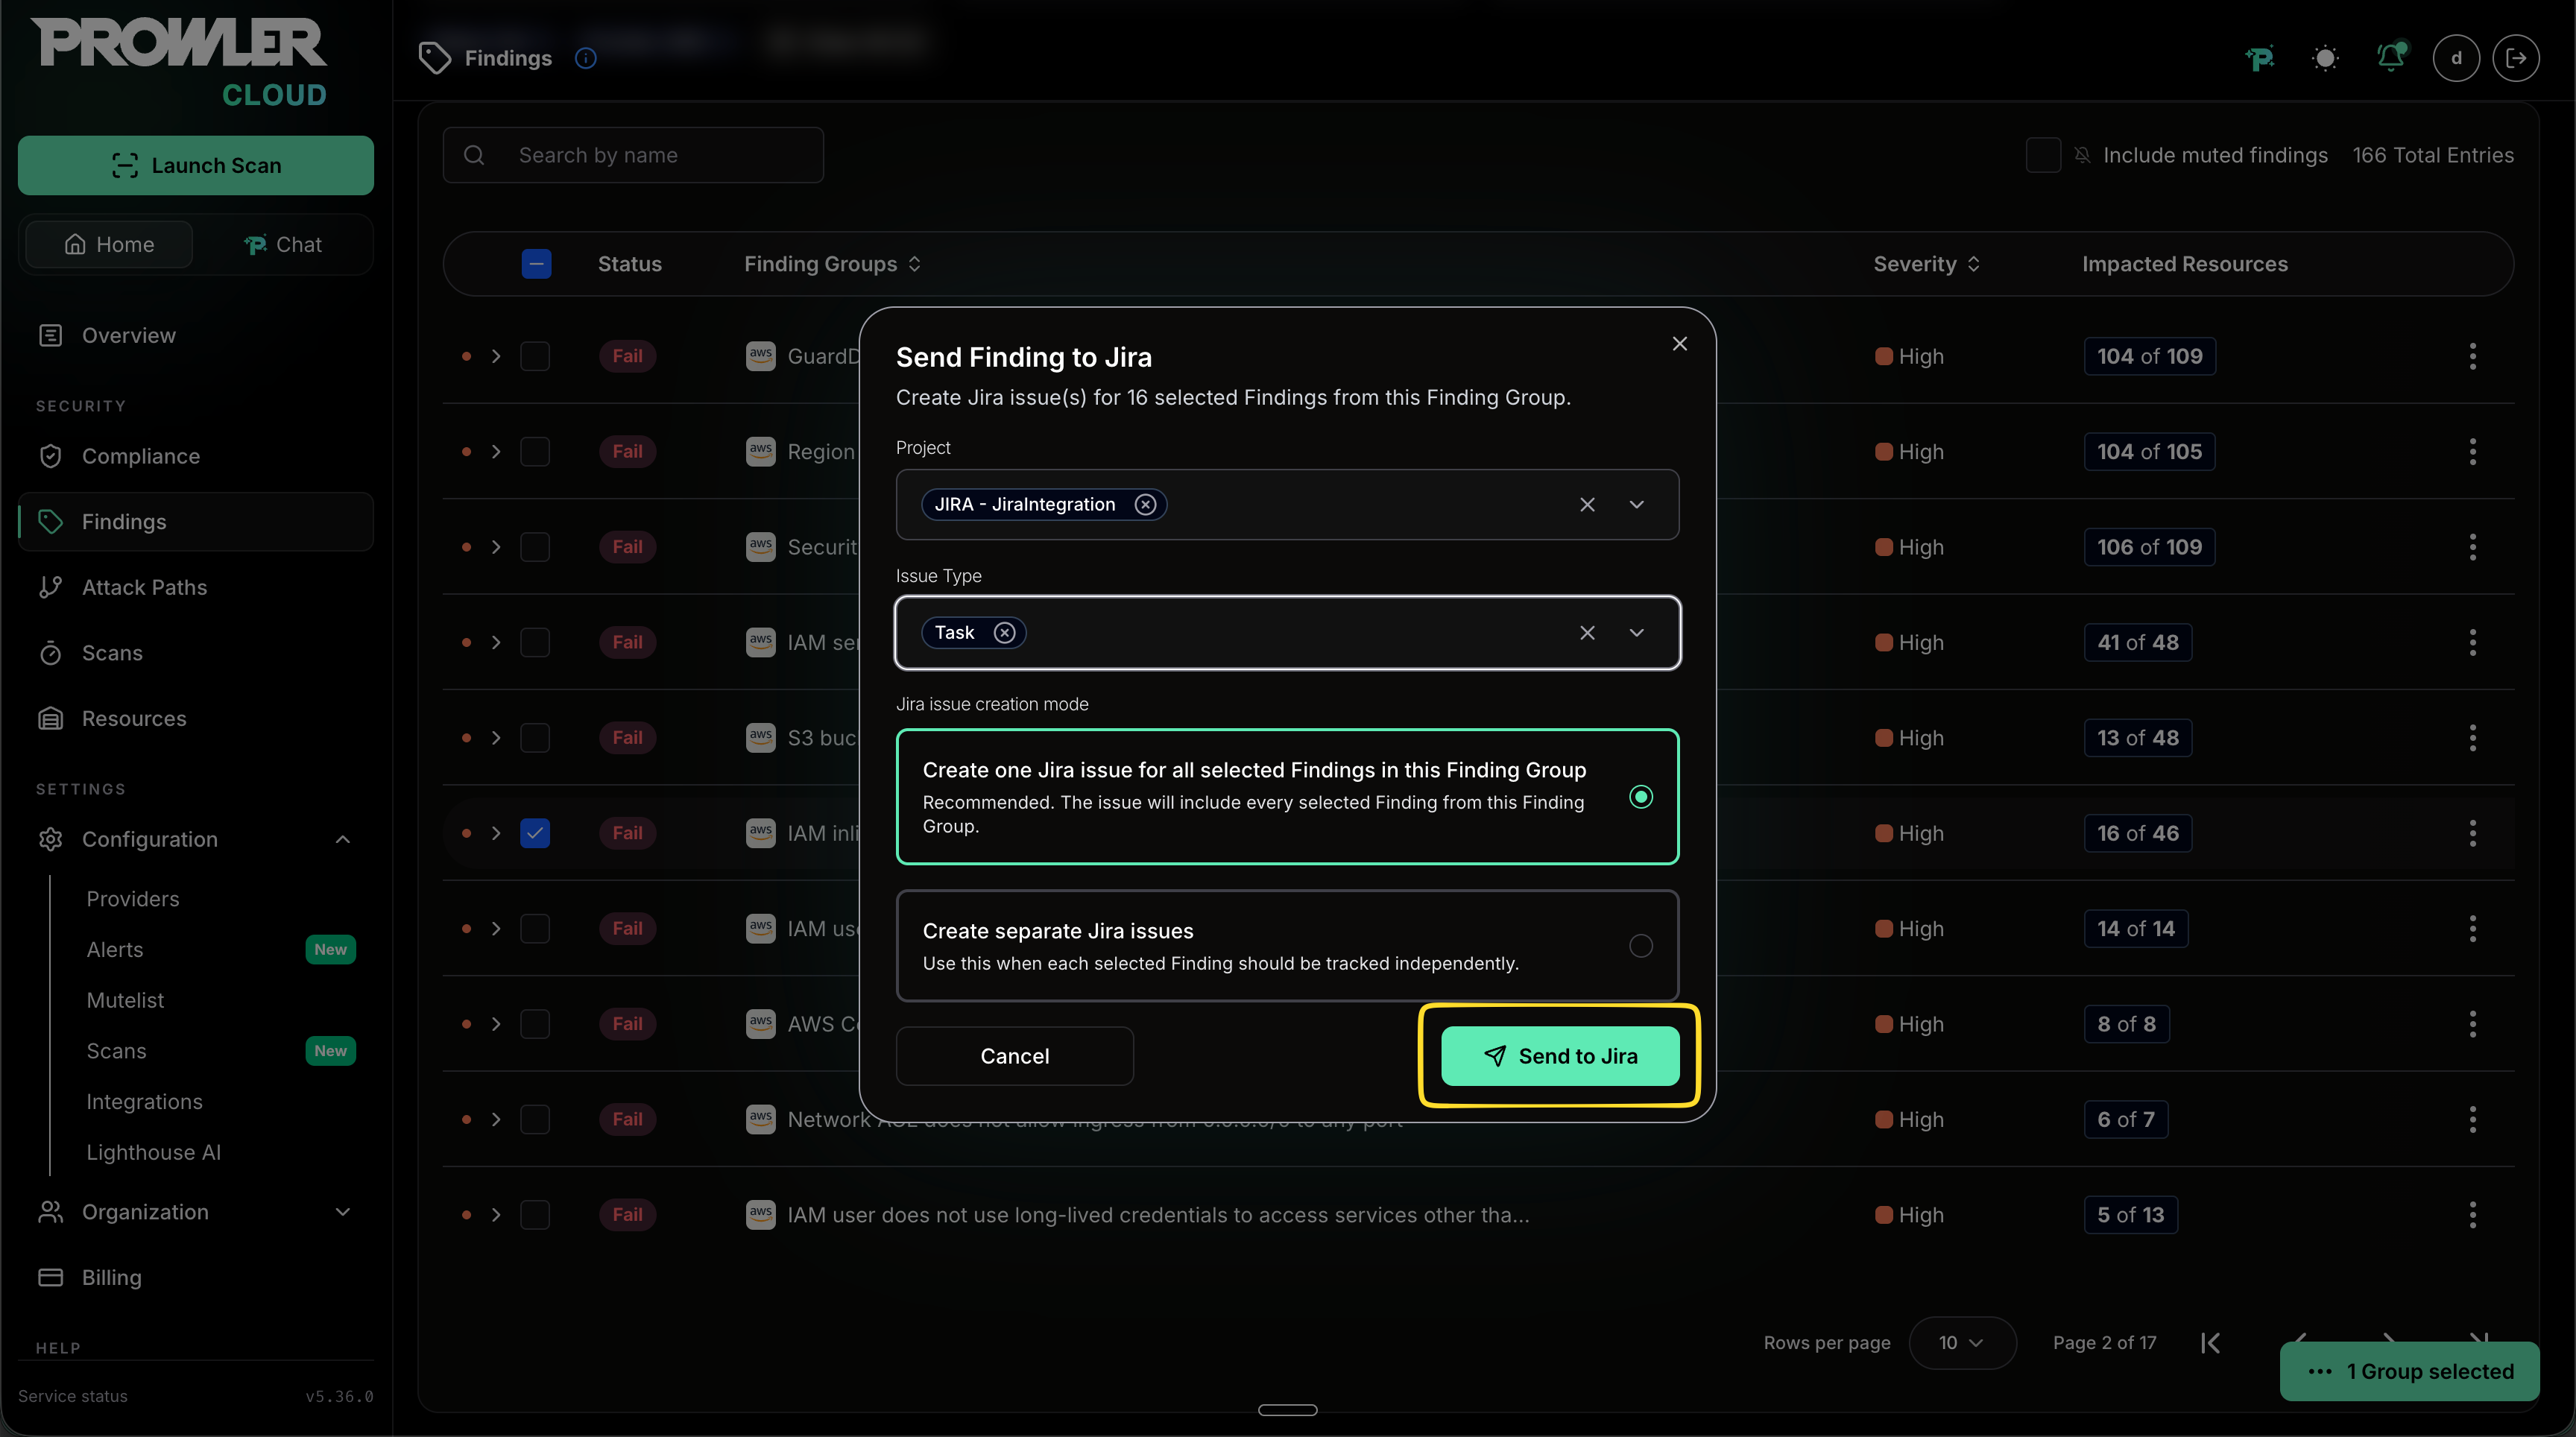The width and height of the screenshot is (2576, 1437).
Task: Remove the Task issue type chip
Action: [x=1004, y=633]
